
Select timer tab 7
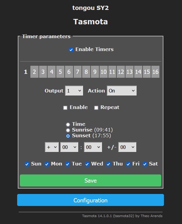tap(78, 72)
